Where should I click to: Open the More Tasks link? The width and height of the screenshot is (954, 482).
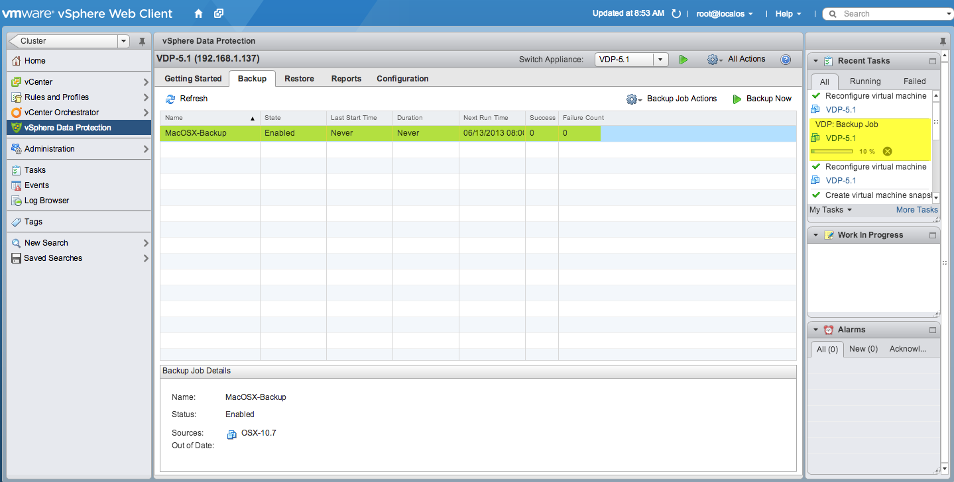[x=917, y=210]
